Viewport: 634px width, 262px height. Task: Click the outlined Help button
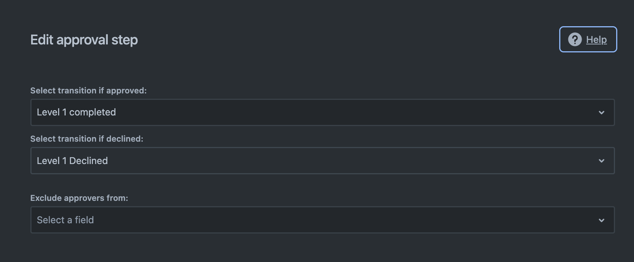coord(588,39)
